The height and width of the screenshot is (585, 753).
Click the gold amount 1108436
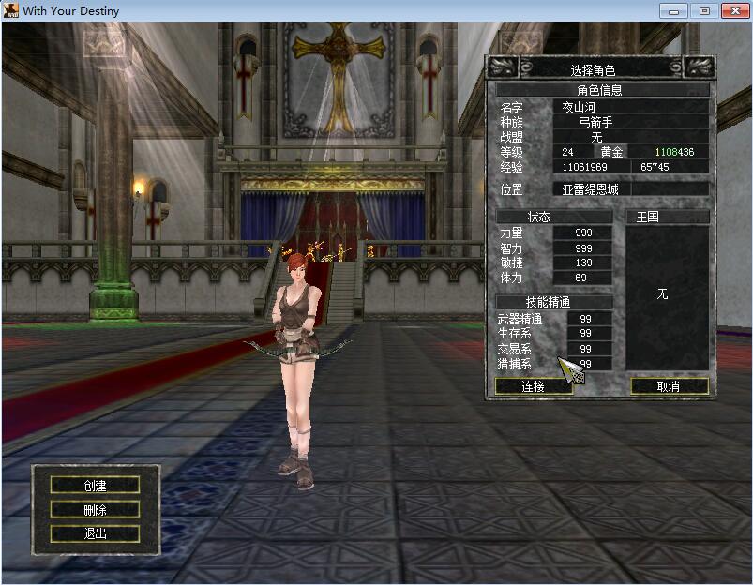coord(674,152)
